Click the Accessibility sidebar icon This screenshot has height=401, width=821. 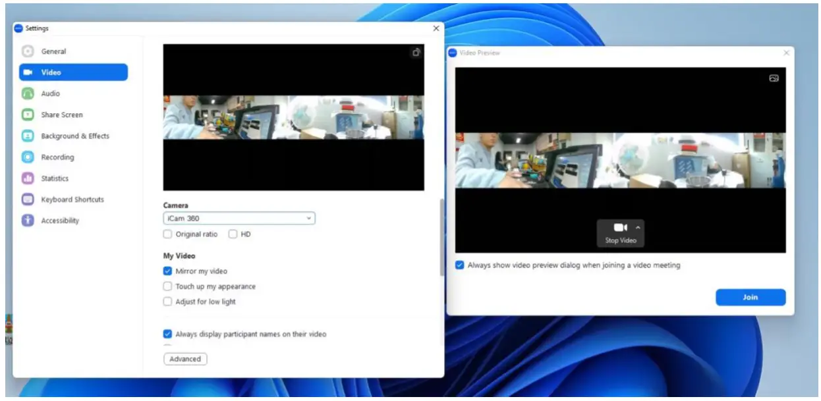click(29, 220)
